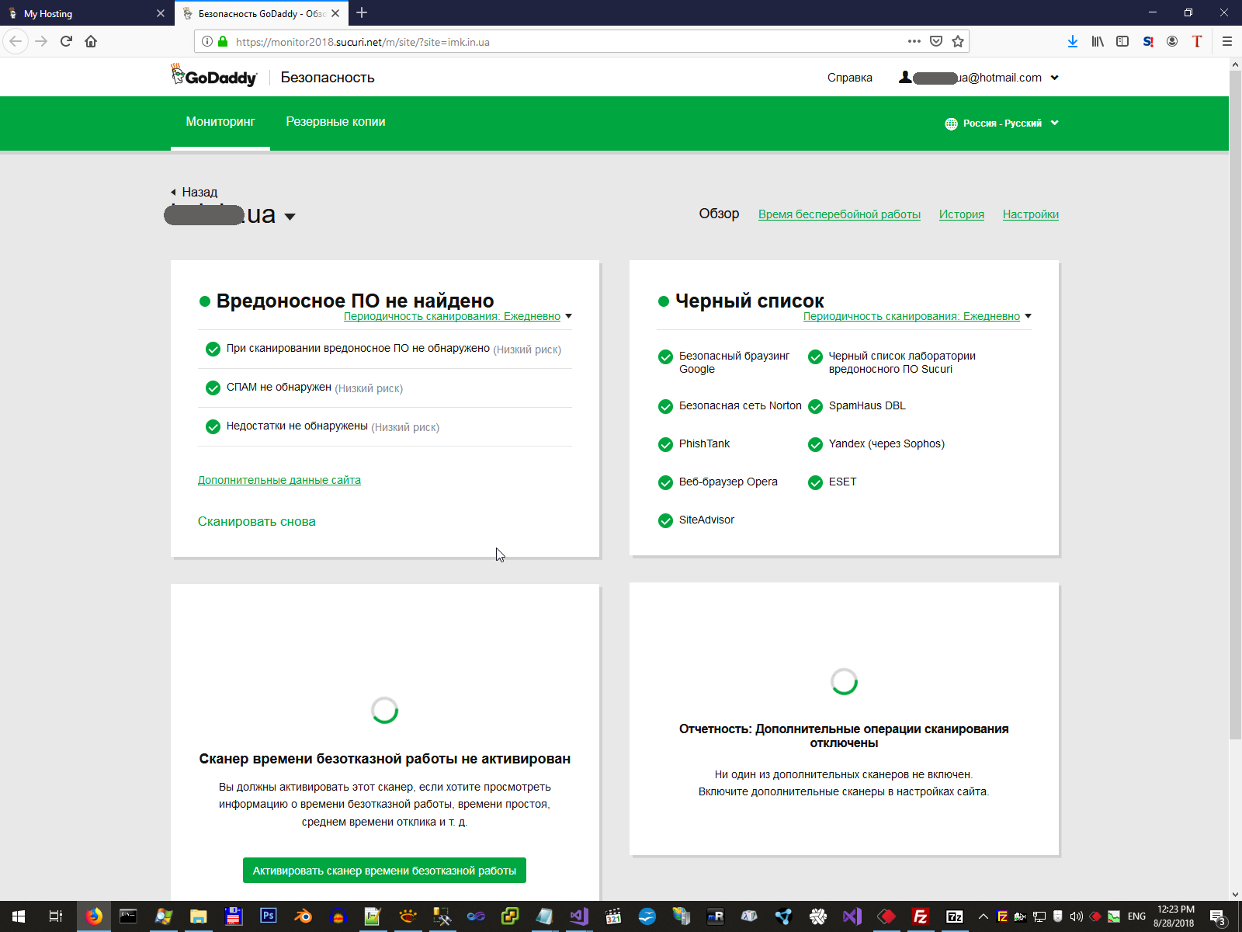The width and height of the screenshot is (1242, 932).
Task: Show hidden tray icons chevron
Action: 983,916
